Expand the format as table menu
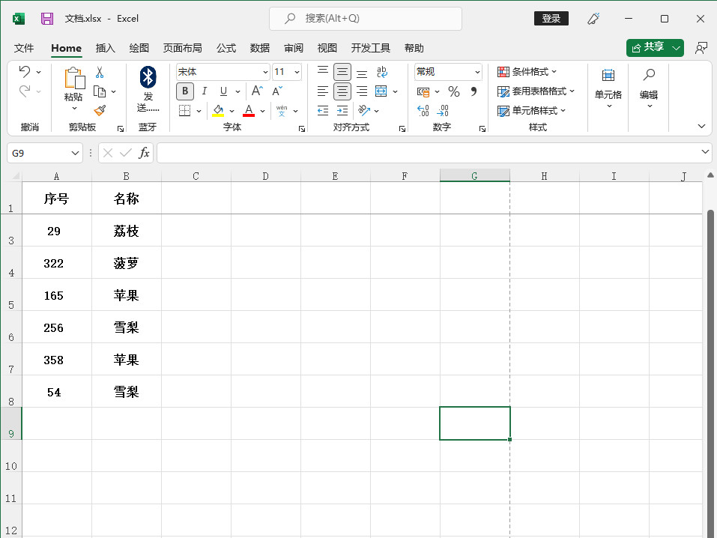This screenshot has width=717, height=538. tap(536, 91)
